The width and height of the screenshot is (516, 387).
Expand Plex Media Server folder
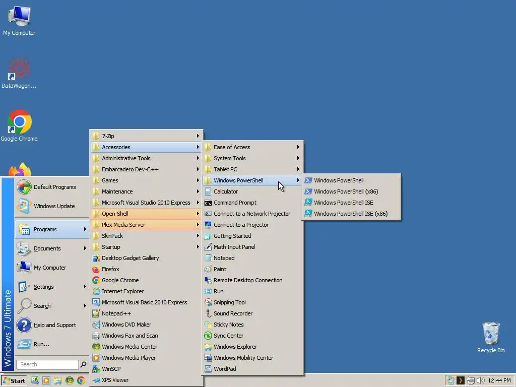coord(147,225)
